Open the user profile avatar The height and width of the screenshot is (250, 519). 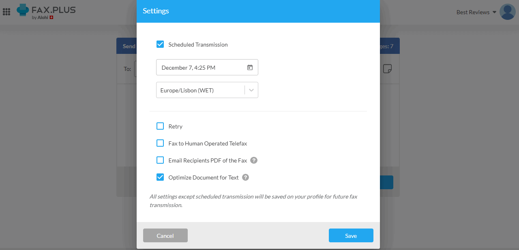click(507, 12)
